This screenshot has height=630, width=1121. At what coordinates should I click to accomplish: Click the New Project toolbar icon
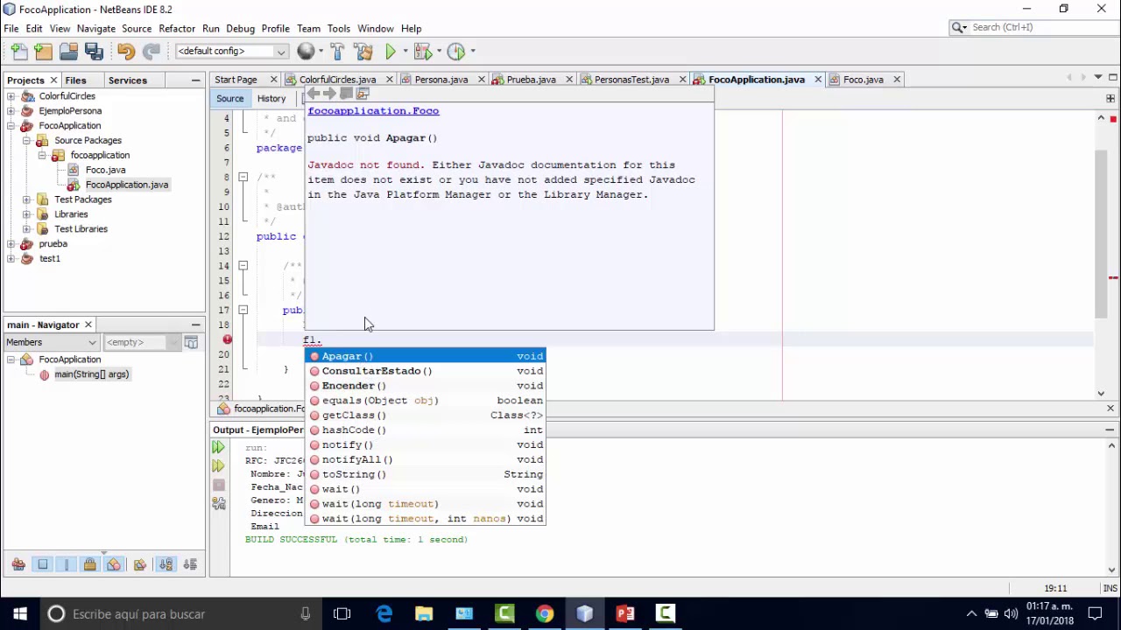point(44,52)
